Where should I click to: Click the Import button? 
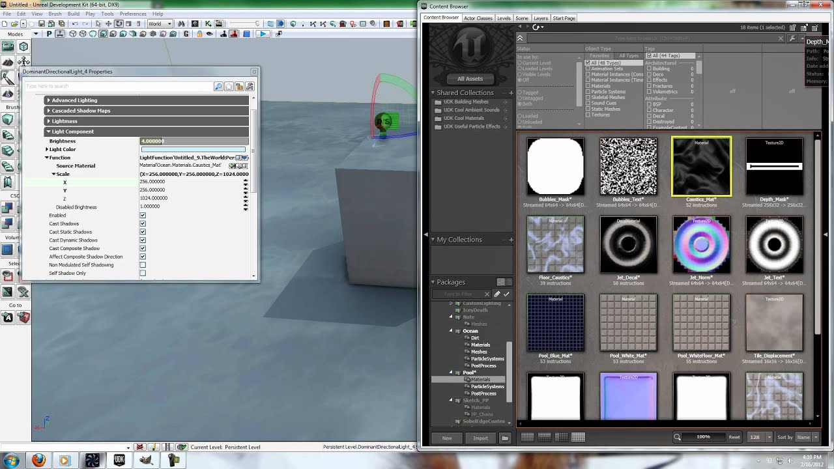(x=481, y=438)
